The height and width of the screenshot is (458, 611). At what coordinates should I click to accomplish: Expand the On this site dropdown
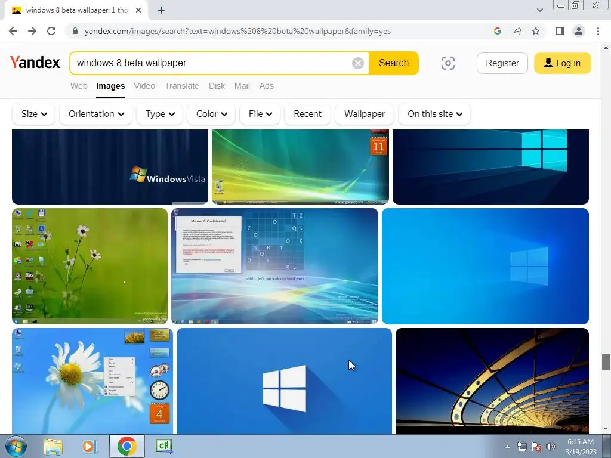pyautogui.click(x=434, y=114)
